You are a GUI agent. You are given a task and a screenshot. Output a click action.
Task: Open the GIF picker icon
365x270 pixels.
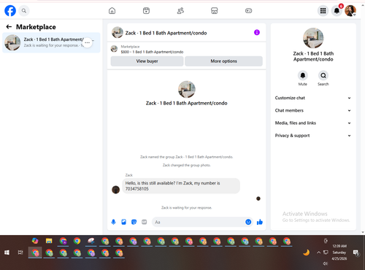click(145, 222)
